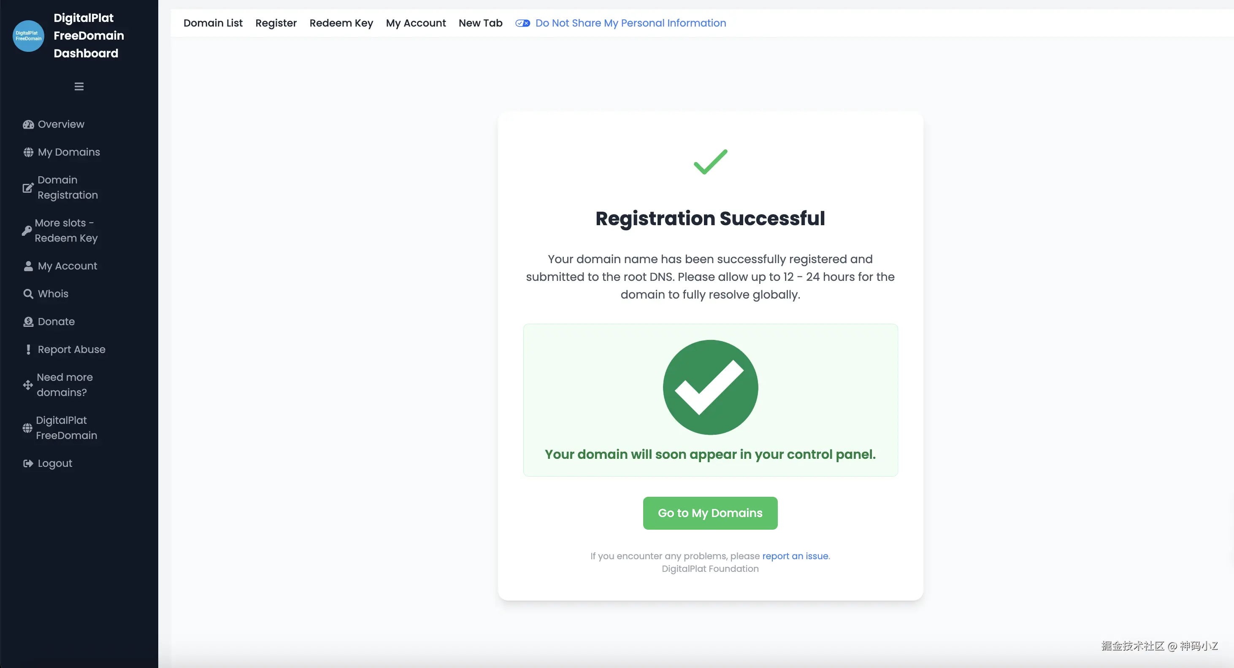Image resolution: width=1234 pixels, height=668 pixels.
Task: Open Overview via dashboard gauge icon
Action: pos(28,124)
